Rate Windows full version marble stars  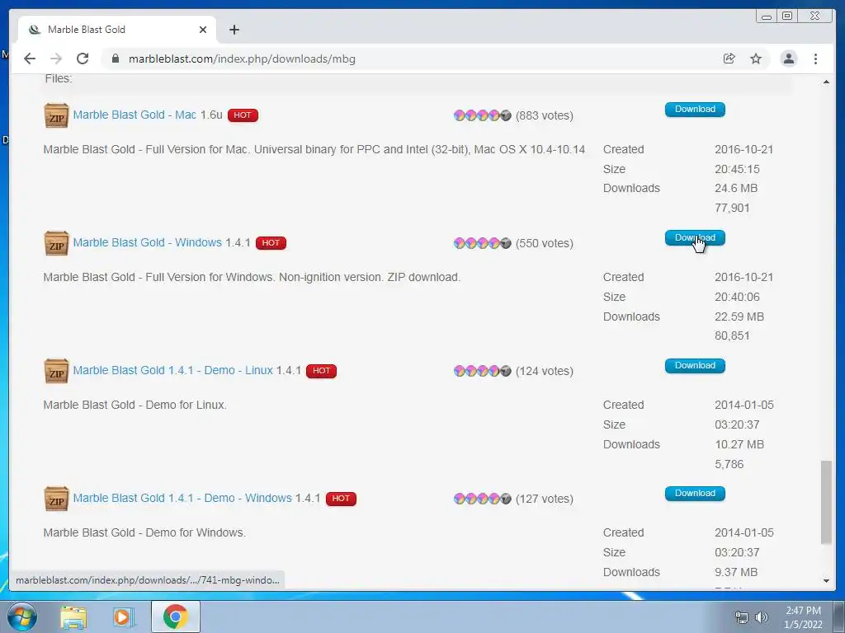(x=482, y=243)
